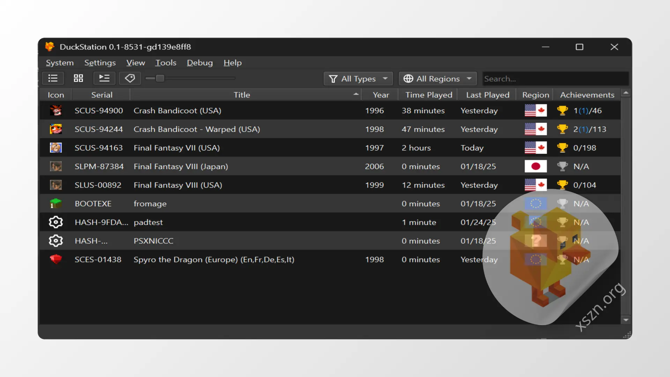Click the gold trophy for Final Fantasy VIII (USA)
The image size is (670, 377).
(x=562, y=185)
